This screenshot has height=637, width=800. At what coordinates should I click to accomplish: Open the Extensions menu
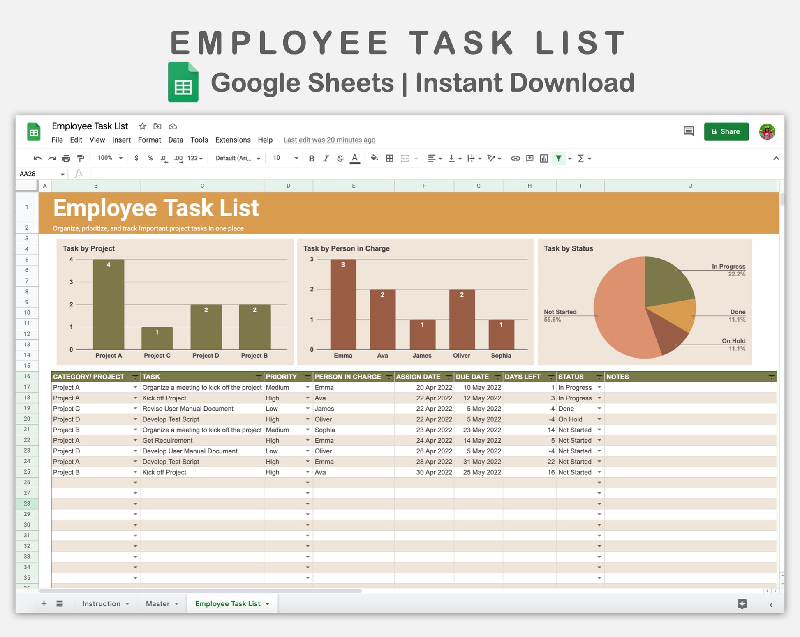point(233,140)
